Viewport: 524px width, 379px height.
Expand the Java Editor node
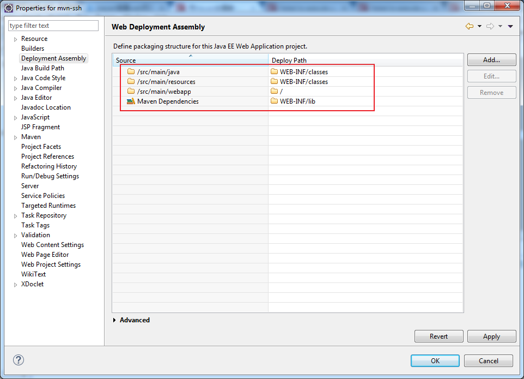pyautogui.click(x=15, y=98)
